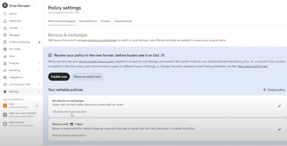Open Sell in person link
Image resolution: width=287 pixels, height=146 pixels.
[17, 122]
